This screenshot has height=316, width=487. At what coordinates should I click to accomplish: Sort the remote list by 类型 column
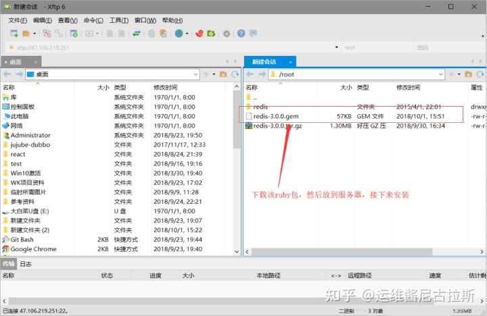coord(374,88)
